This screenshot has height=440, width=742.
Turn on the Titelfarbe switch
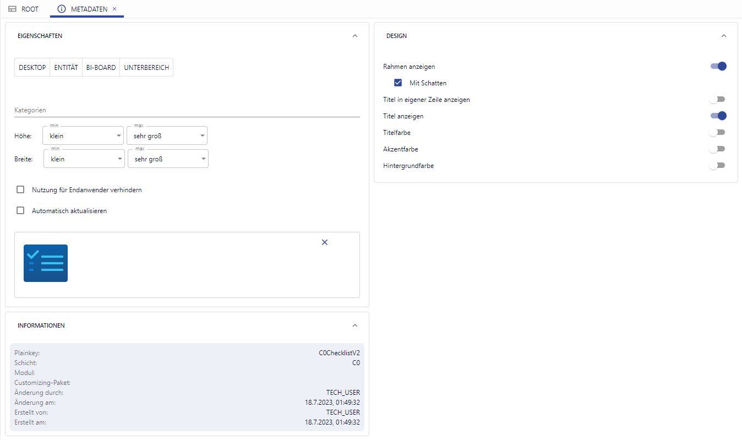[717, 132]
